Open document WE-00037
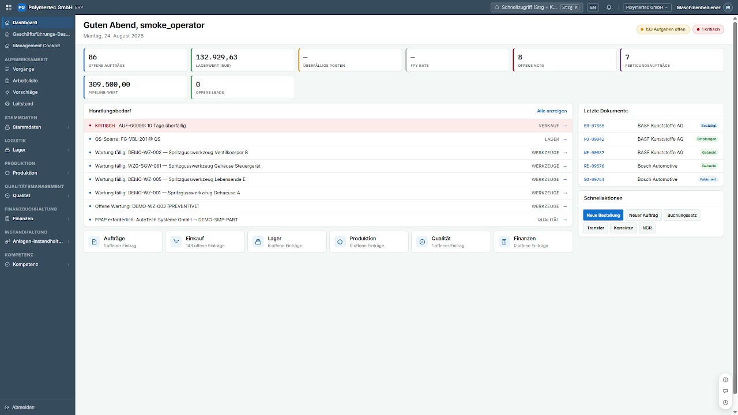Viewport: 738px width, 415px height. tap(594, 153)
